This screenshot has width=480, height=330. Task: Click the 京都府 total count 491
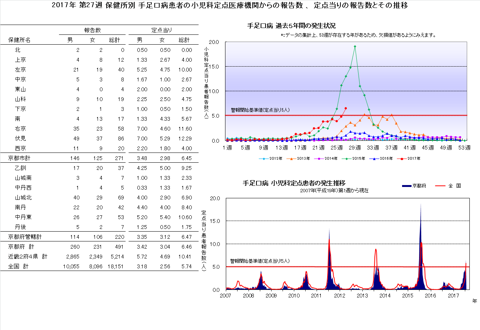(x=120, y=247)
